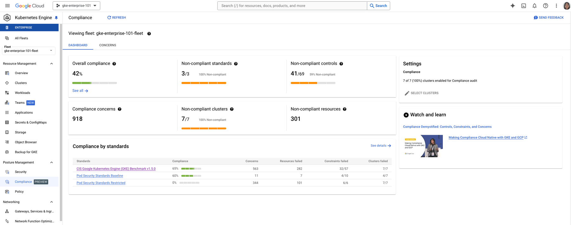The height and width of the screenshot is (225, 571).
Task: Click the help question mark in top bar
Action: [545, 6]
